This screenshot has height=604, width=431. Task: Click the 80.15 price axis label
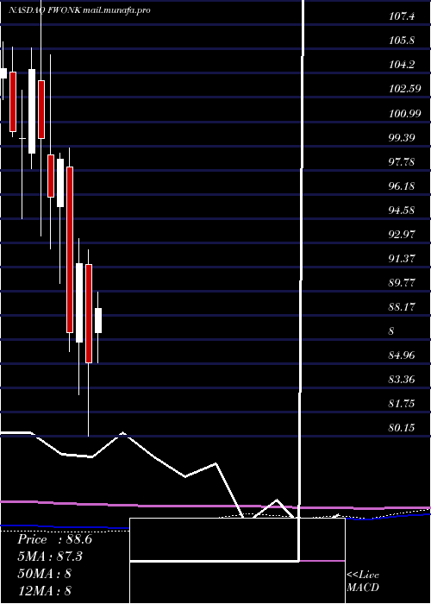[402, 428]
